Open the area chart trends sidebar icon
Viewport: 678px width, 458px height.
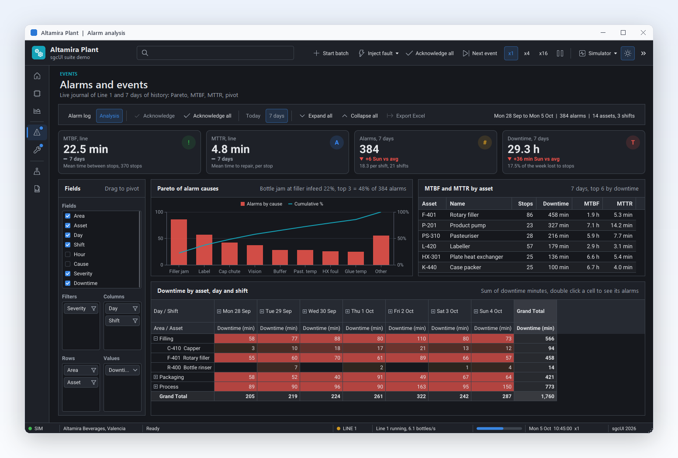click(x=37, y=111)
